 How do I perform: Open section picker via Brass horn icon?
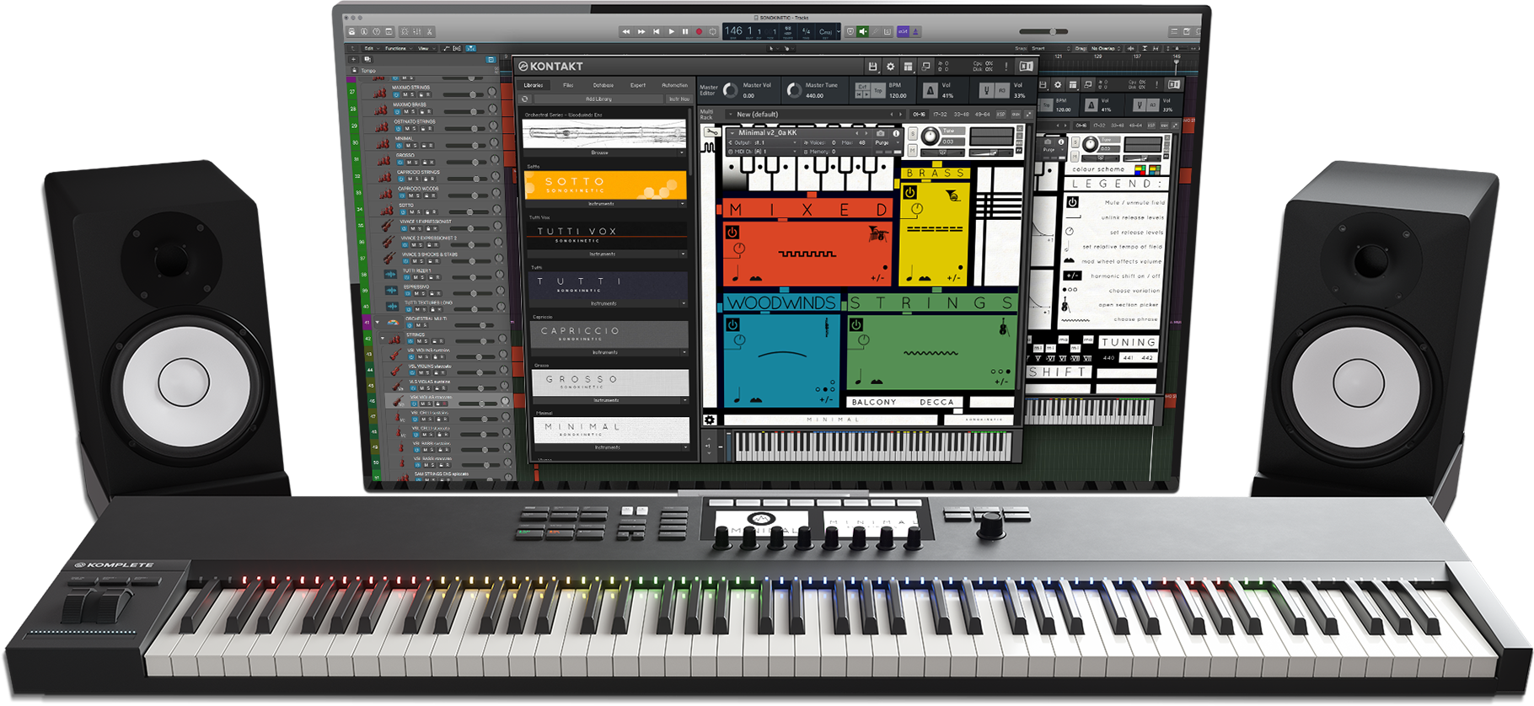tap(953, 195)
